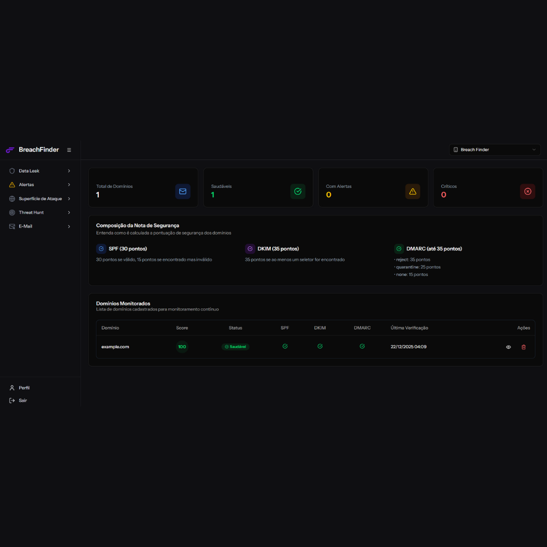The image size is (547, 547).
Task: Click the DMARC check mark for example.com
Action: coord(362,347)
